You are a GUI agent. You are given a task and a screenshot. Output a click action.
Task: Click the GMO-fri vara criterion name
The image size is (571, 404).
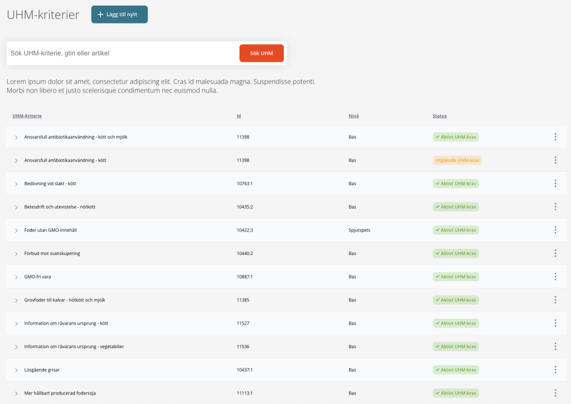(x=37, y=277)
